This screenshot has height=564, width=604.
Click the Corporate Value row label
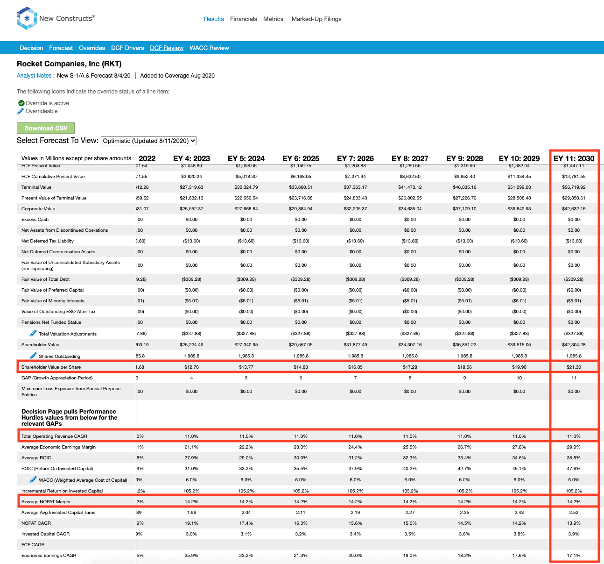click(x=38, y=209)
